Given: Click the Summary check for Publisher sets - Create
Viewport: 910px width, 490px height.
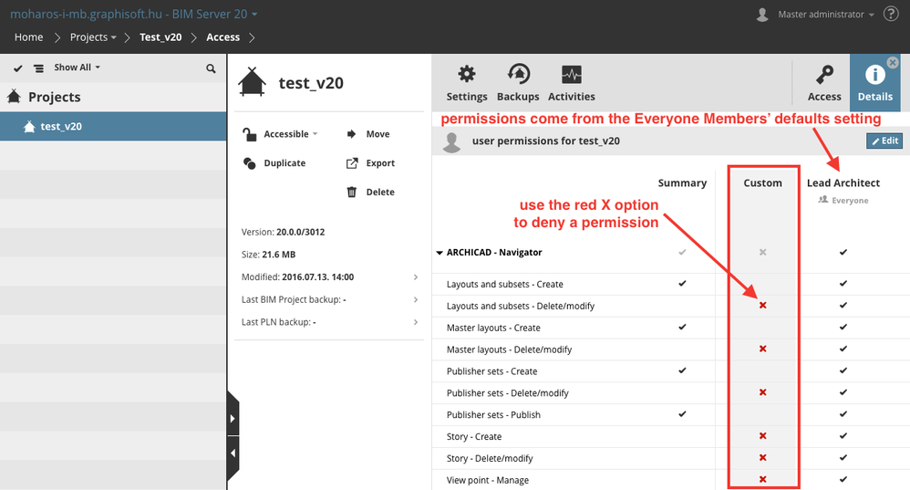Looking at the screenshot, I should point(682,370).
